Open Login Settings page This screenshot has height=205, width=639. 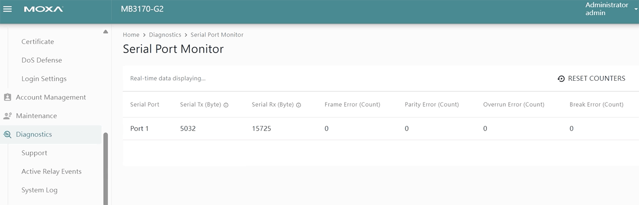pos(44,79)
